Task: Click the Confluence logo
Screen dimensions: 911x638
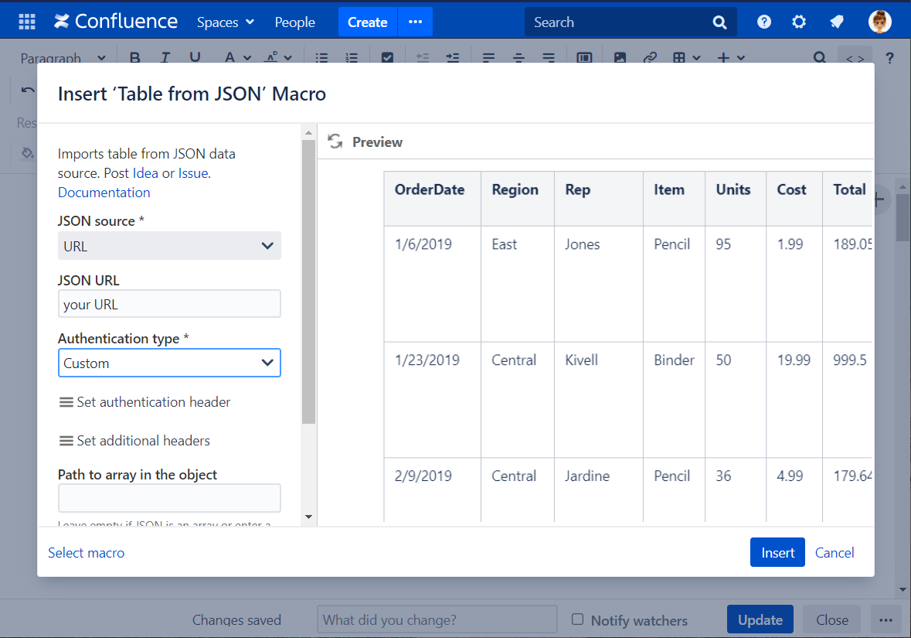Action: (116, 22)
